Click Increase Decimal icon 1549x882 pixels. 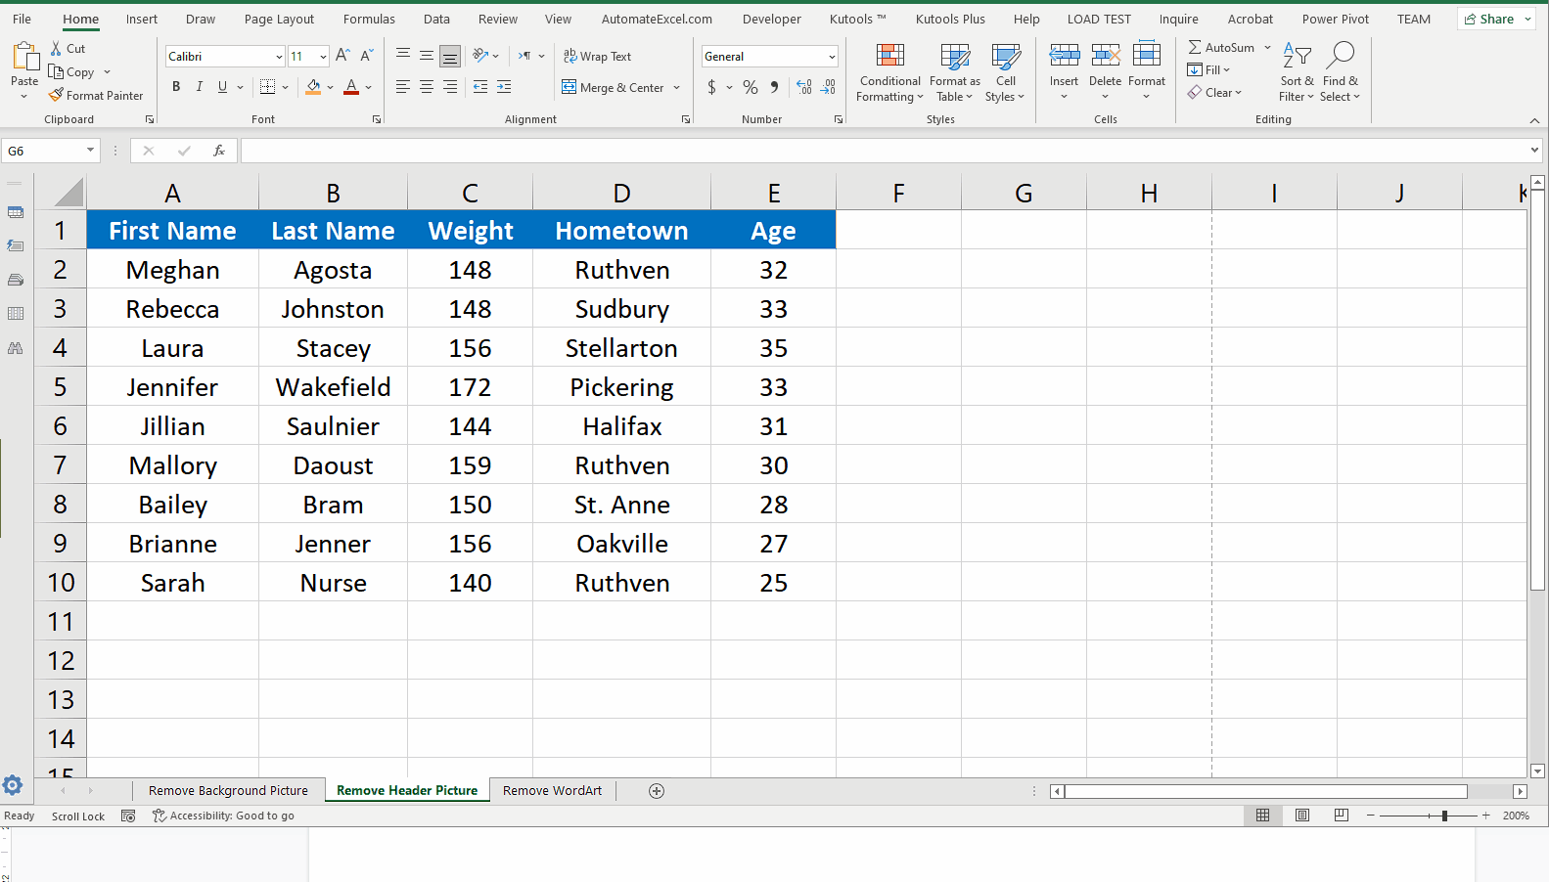(x=804, y=87)
